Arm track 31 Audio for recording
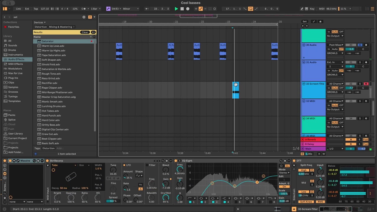This screenshot has height=212, width=377. [x=366, y=62]
